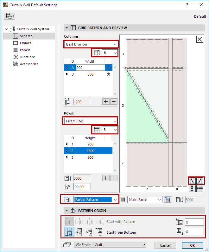Click the layer icon beside Finish - Wall
The height and width of the screenshot is (252, 209).
tap(67, 245)
